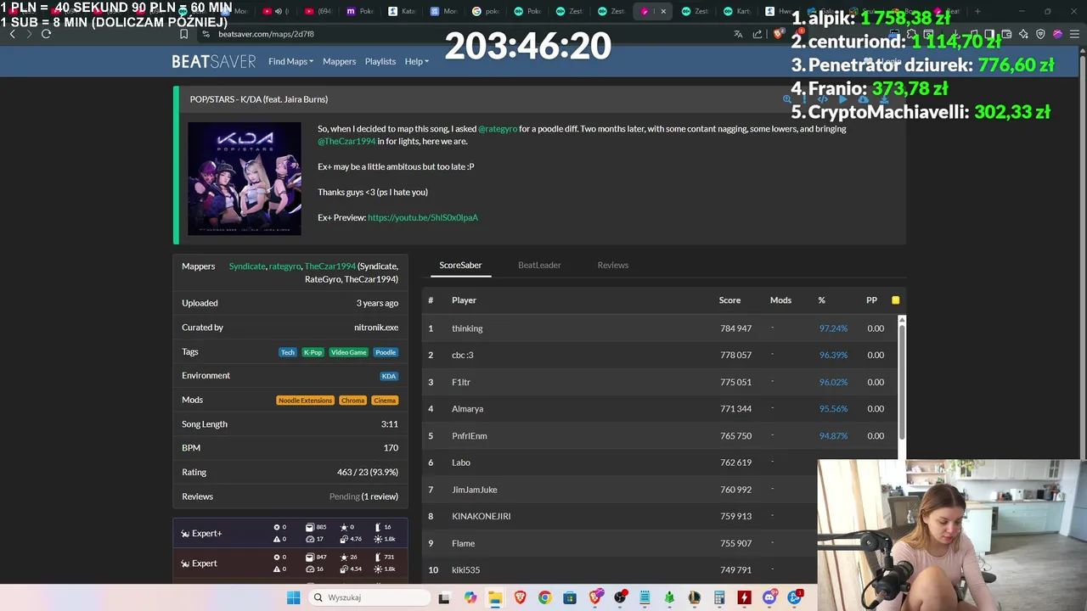
Task: Open Leo AI sparkle icon
Action: coord(1023,34)
